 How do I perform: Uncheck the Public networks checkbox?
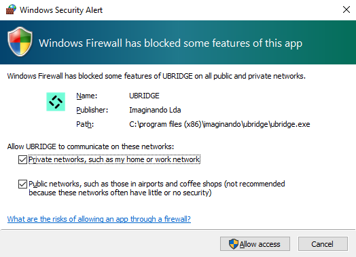pyautogui.click(x=22, y=184)
